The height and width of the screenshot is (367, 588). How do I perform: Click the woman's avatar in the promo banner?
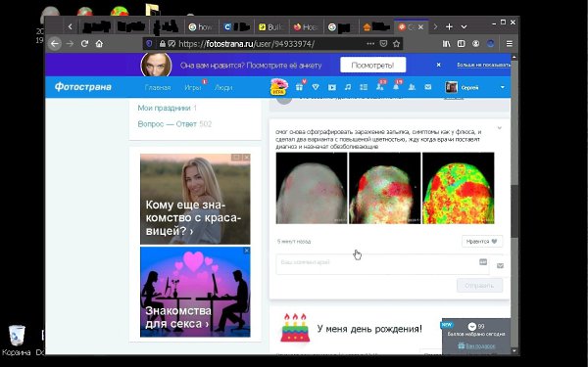pos(156,65)
